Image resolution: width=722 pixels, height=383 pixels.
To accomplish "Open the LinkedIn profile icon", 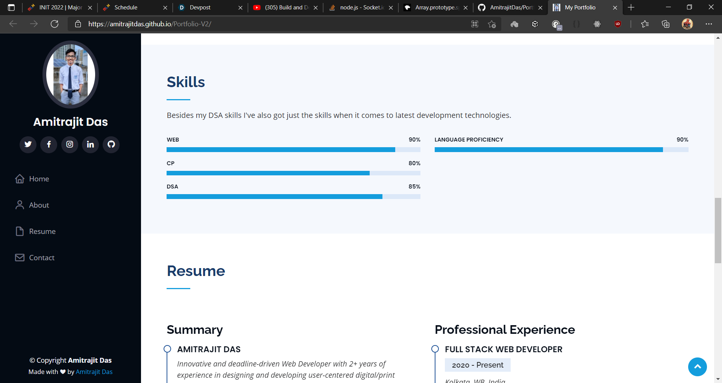I will pos(90,144).
